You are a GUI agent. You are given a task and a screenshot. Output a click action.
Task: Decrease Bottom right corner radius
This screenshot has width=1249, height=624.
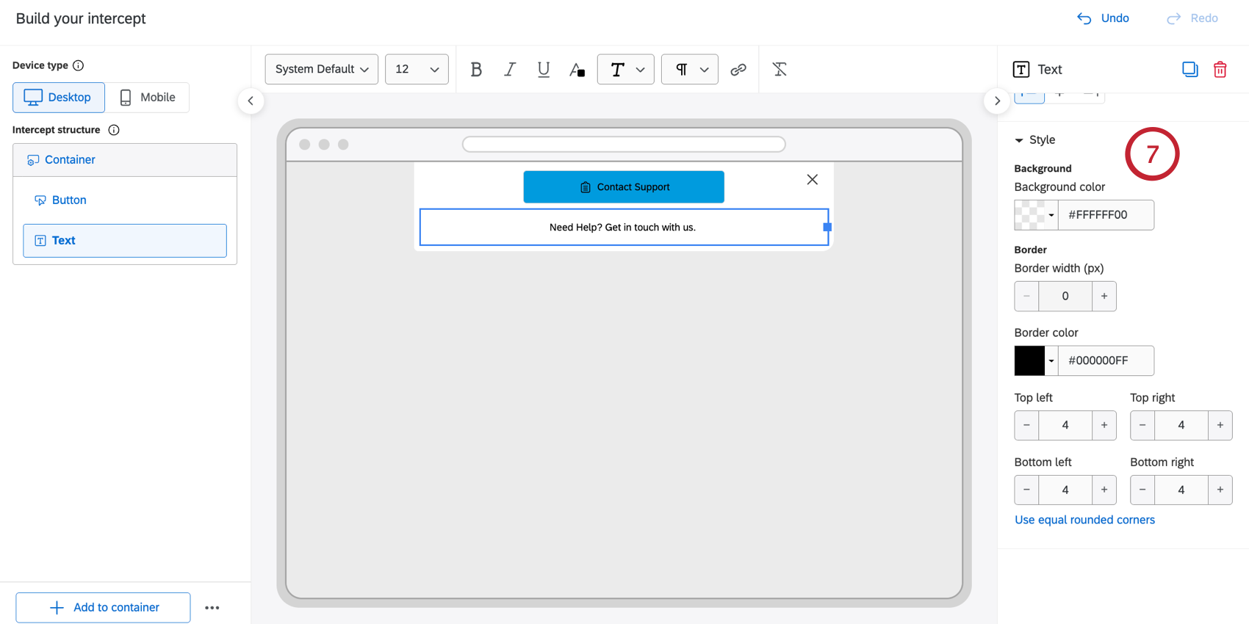click(x=1142, y=490)
